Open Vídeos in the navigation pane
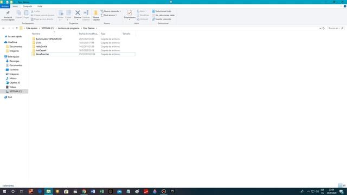347x195 pixels. tap(12, 87)
